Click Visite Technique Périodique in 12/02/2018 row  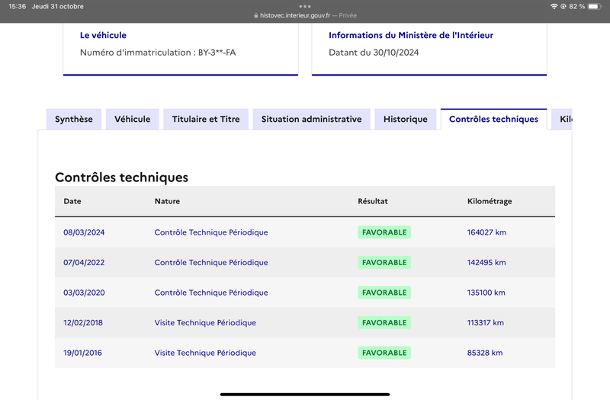[x=205, y=322]
